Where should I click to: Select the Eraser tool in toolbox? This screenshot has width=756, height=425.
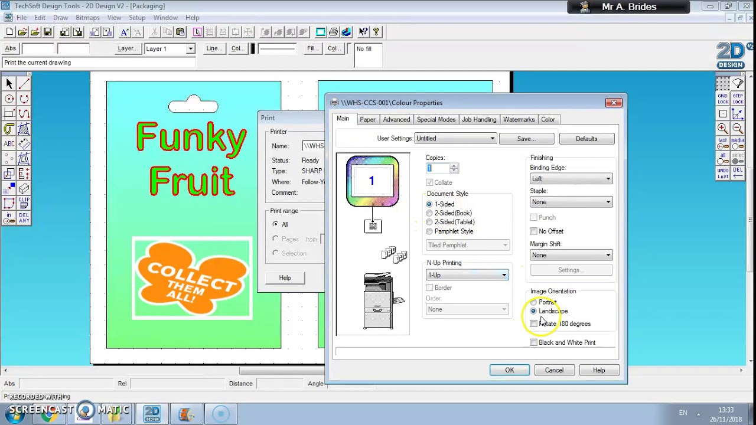(24, 188)
